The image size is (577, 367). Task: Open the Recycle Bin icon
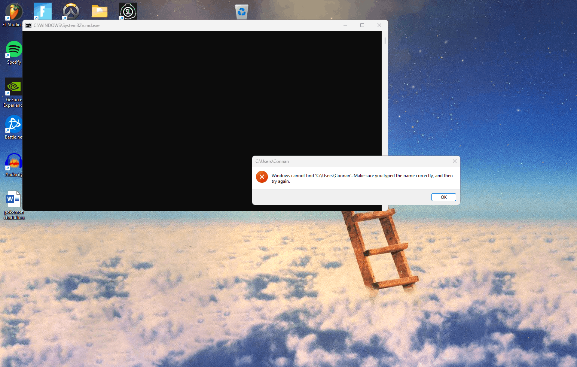pyautogui.click(x=242, y=11)
